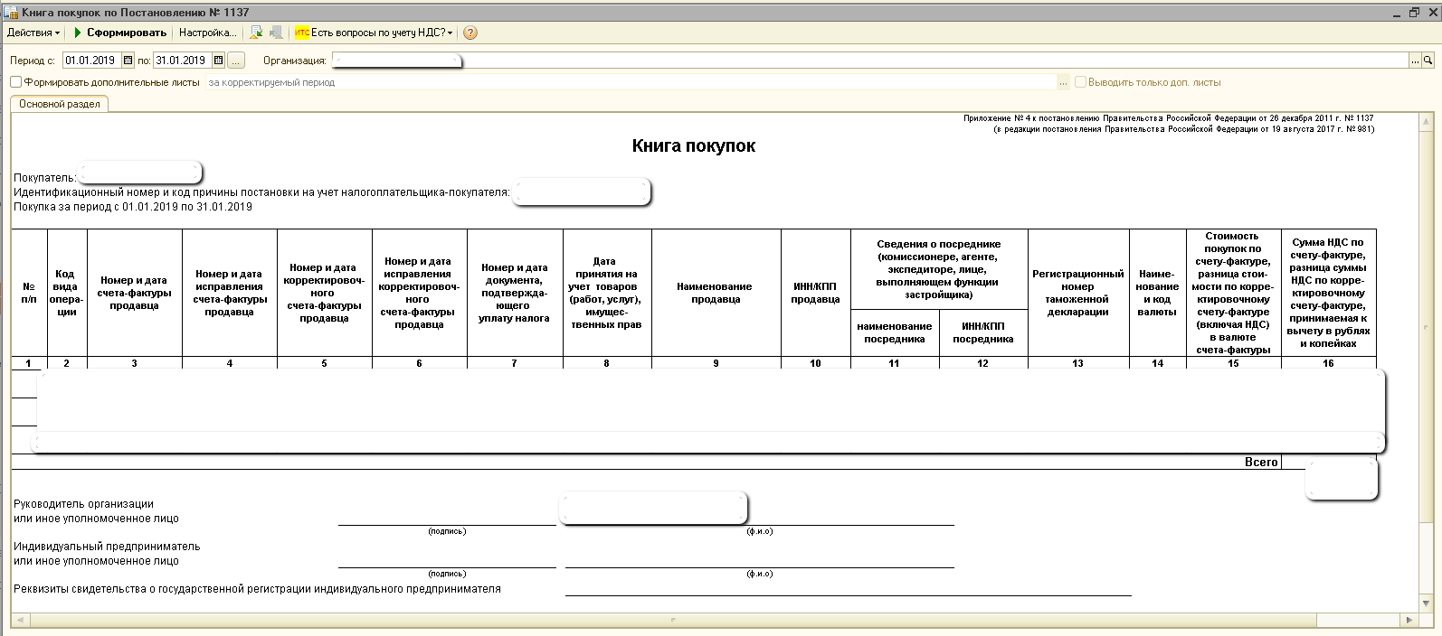The width and height of the screenshot is (1442, 636).
Task: Open the standard period selection ellipsis button
Action: pyautogui.click(x=236, y=61)
